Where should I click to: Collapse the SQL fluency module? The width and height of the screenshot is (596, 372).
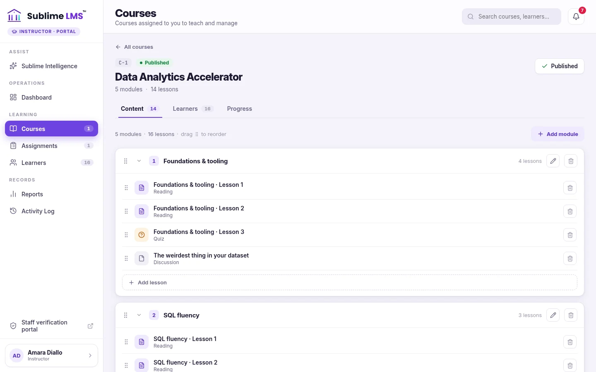[139, 315]
